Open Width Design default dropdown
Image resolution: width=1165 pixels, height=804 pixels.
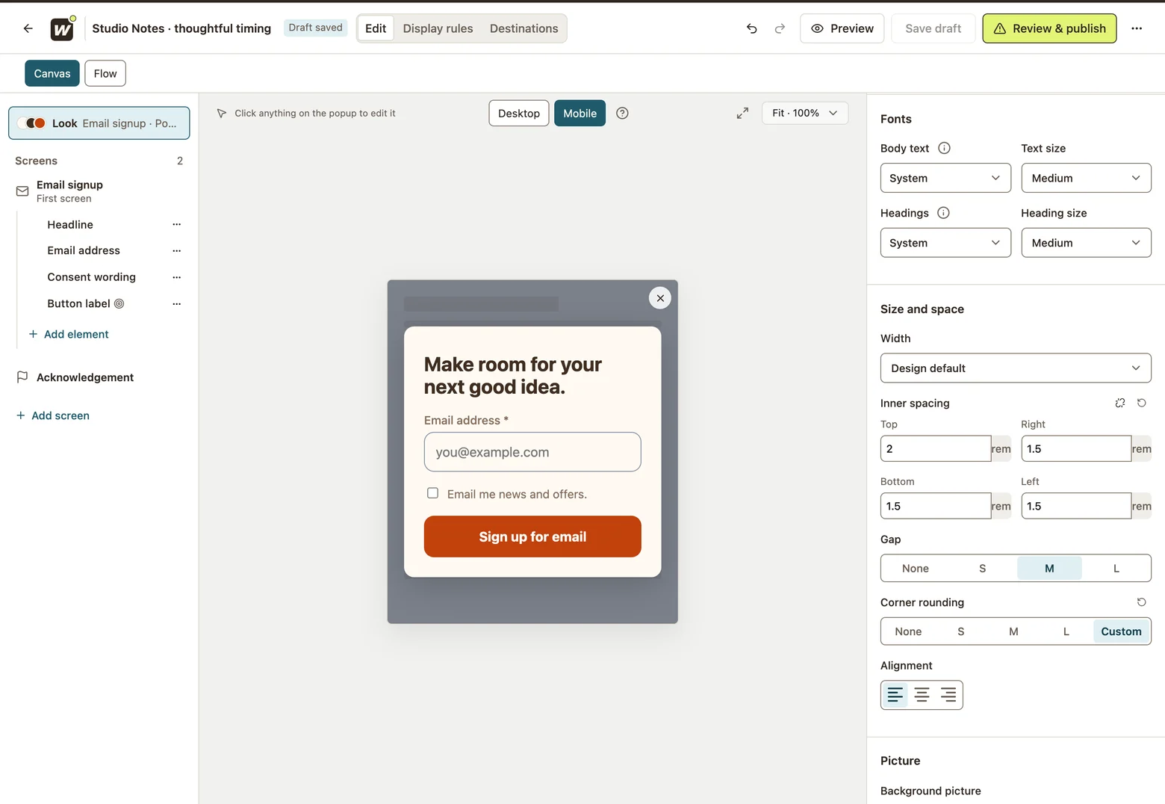(1016, 368)
